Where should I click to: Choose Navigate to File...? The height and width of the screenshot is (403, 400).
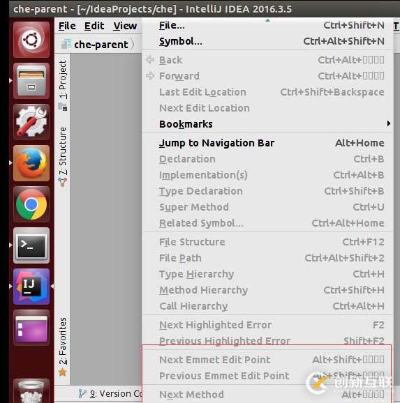[267, 25]
